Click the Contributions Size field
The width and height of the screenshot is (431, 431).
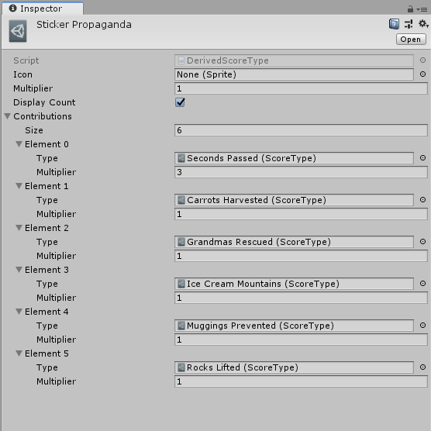tap(301, 130)
